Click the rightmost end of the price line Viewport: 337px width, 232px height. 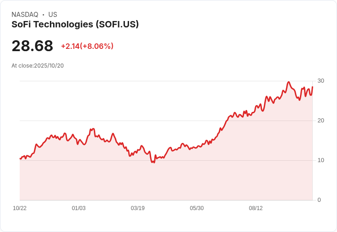(312, 87)
